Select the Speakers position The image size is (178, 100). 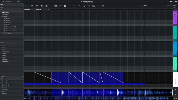4,93
